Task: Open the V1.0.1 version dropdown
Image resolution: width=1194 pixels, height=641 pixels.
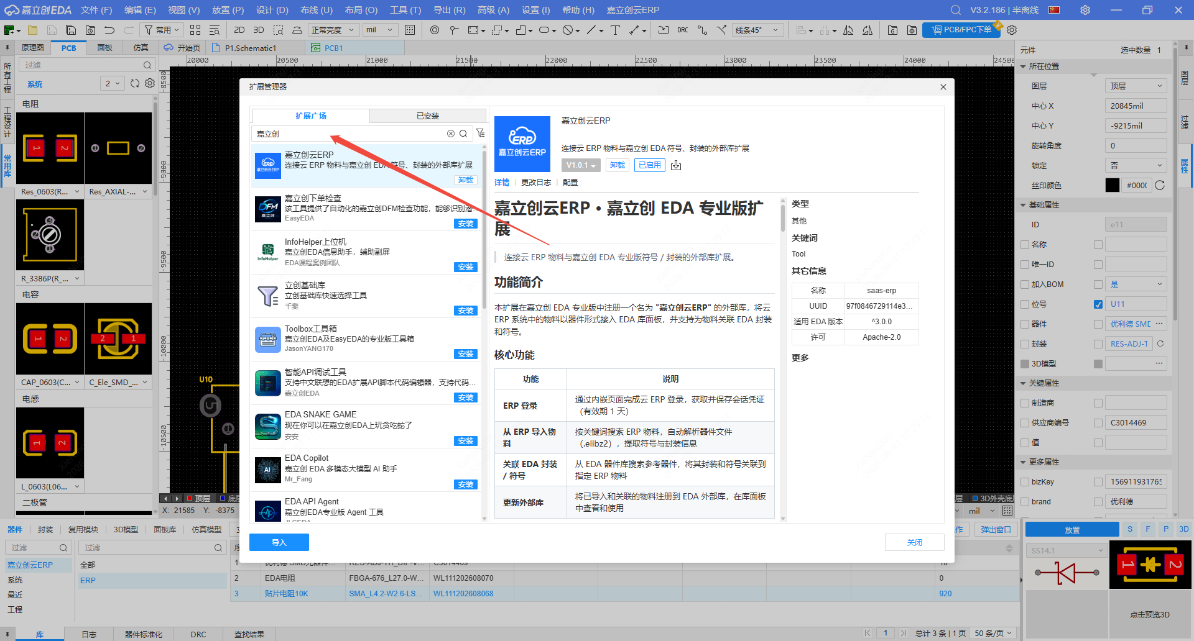Action: (581, 165)
